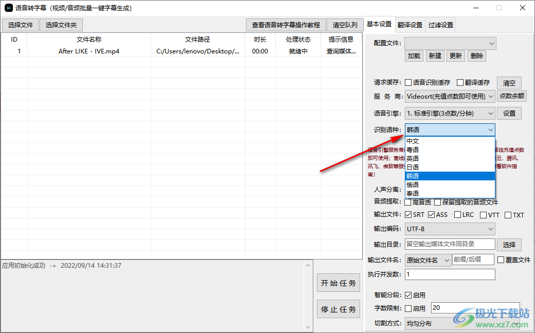Select 英语 from language list
535x333 pixels.
[x=450, y=158]
